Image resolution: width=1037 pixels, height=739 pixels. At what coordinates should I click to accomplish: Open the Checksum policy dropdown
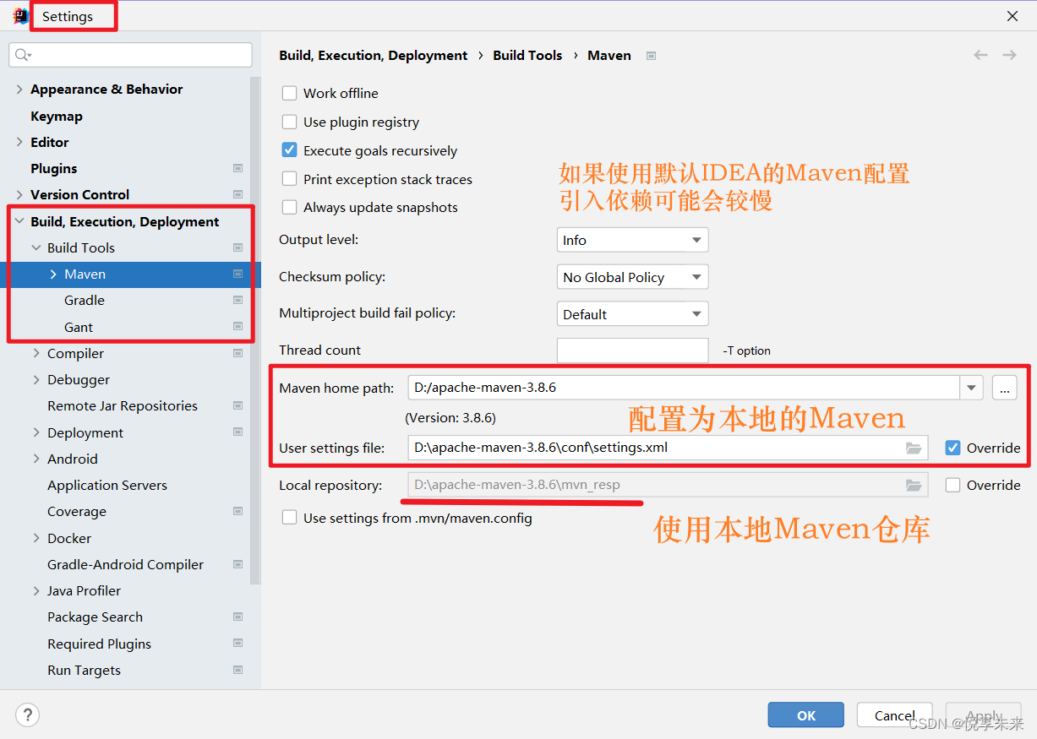(x=632, y=277)
